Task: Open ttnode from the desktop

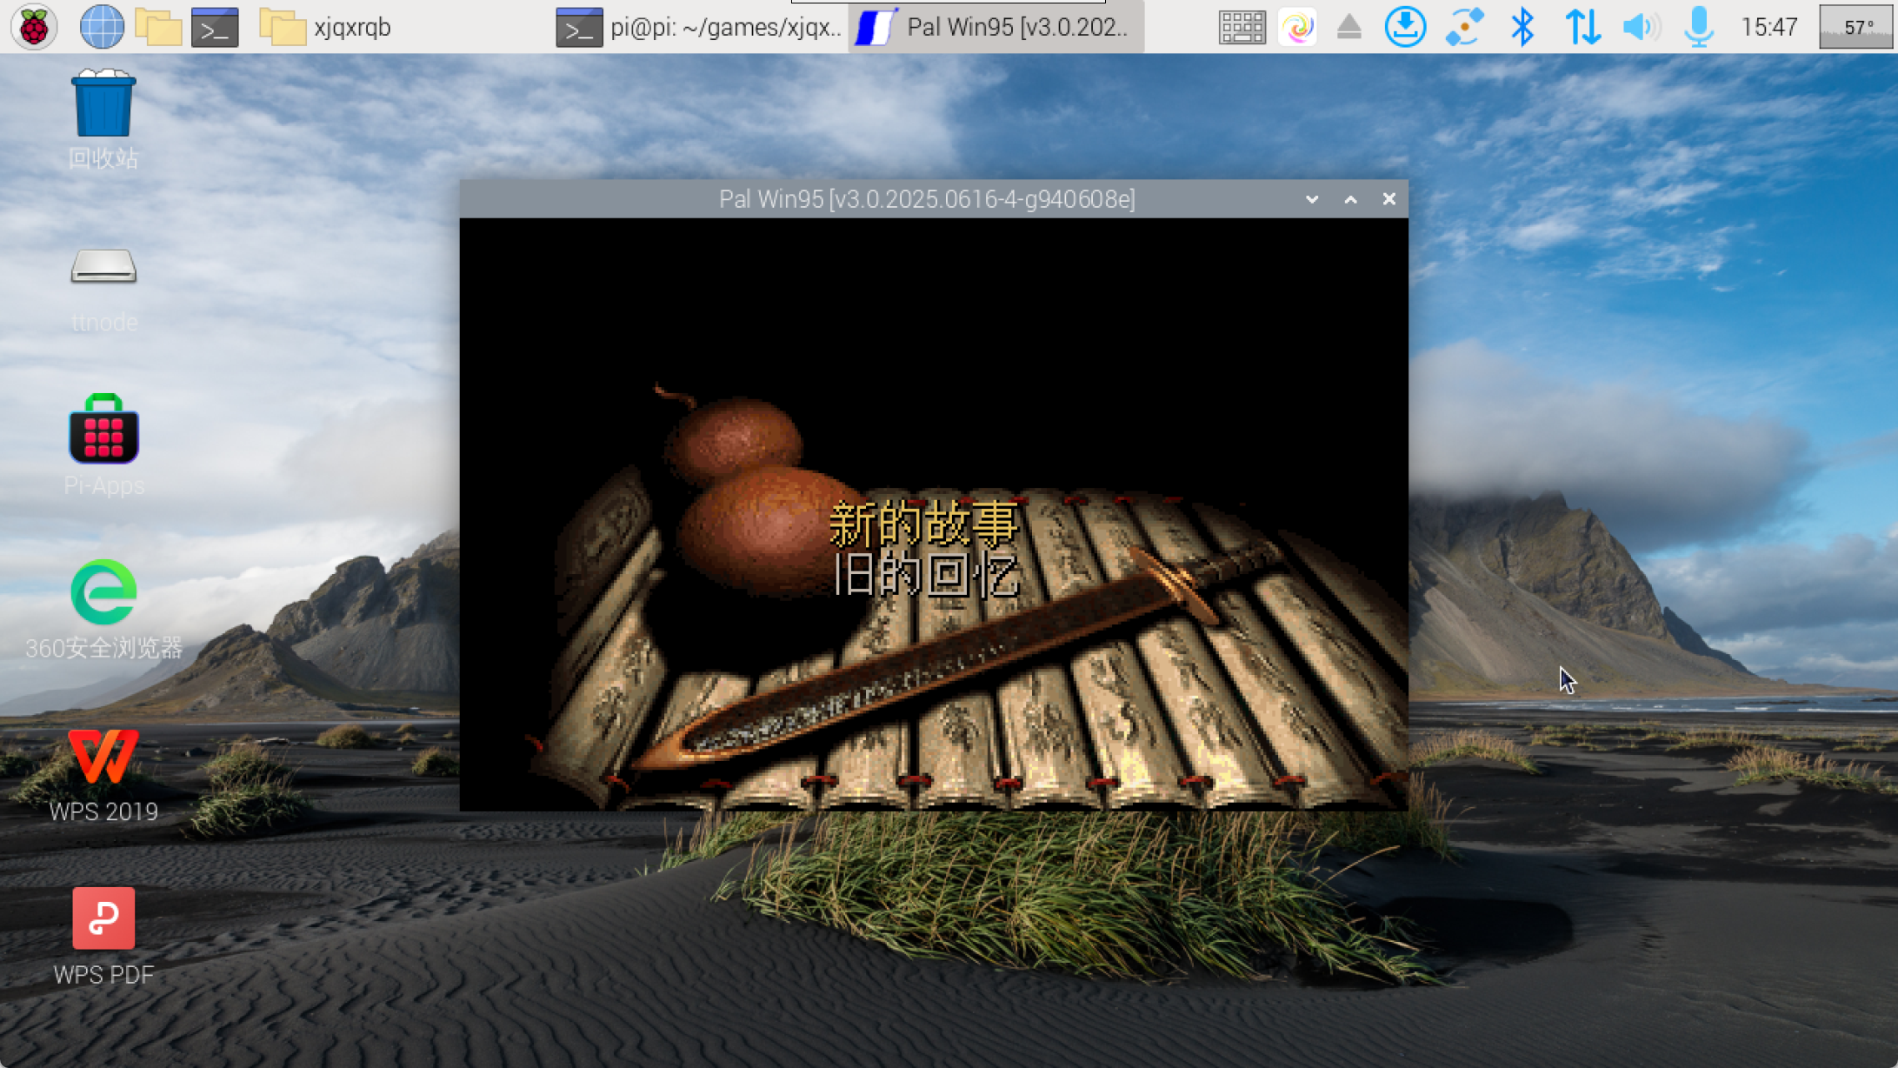Action: click(102, 270)
